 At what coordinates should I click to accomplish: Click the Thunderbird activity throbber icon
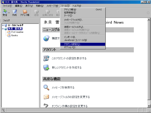[x=148, y=13]
